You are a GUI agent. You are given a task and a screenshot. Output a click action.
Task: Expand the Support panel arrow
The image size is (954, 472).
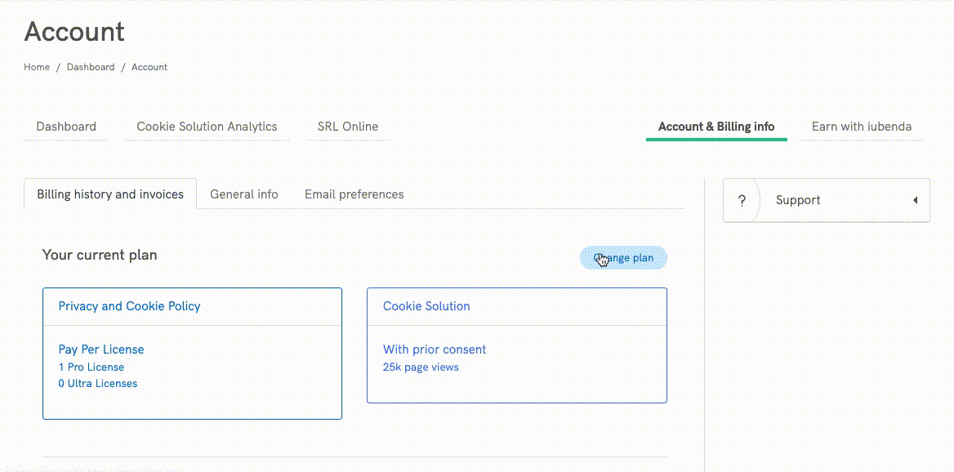915,200
